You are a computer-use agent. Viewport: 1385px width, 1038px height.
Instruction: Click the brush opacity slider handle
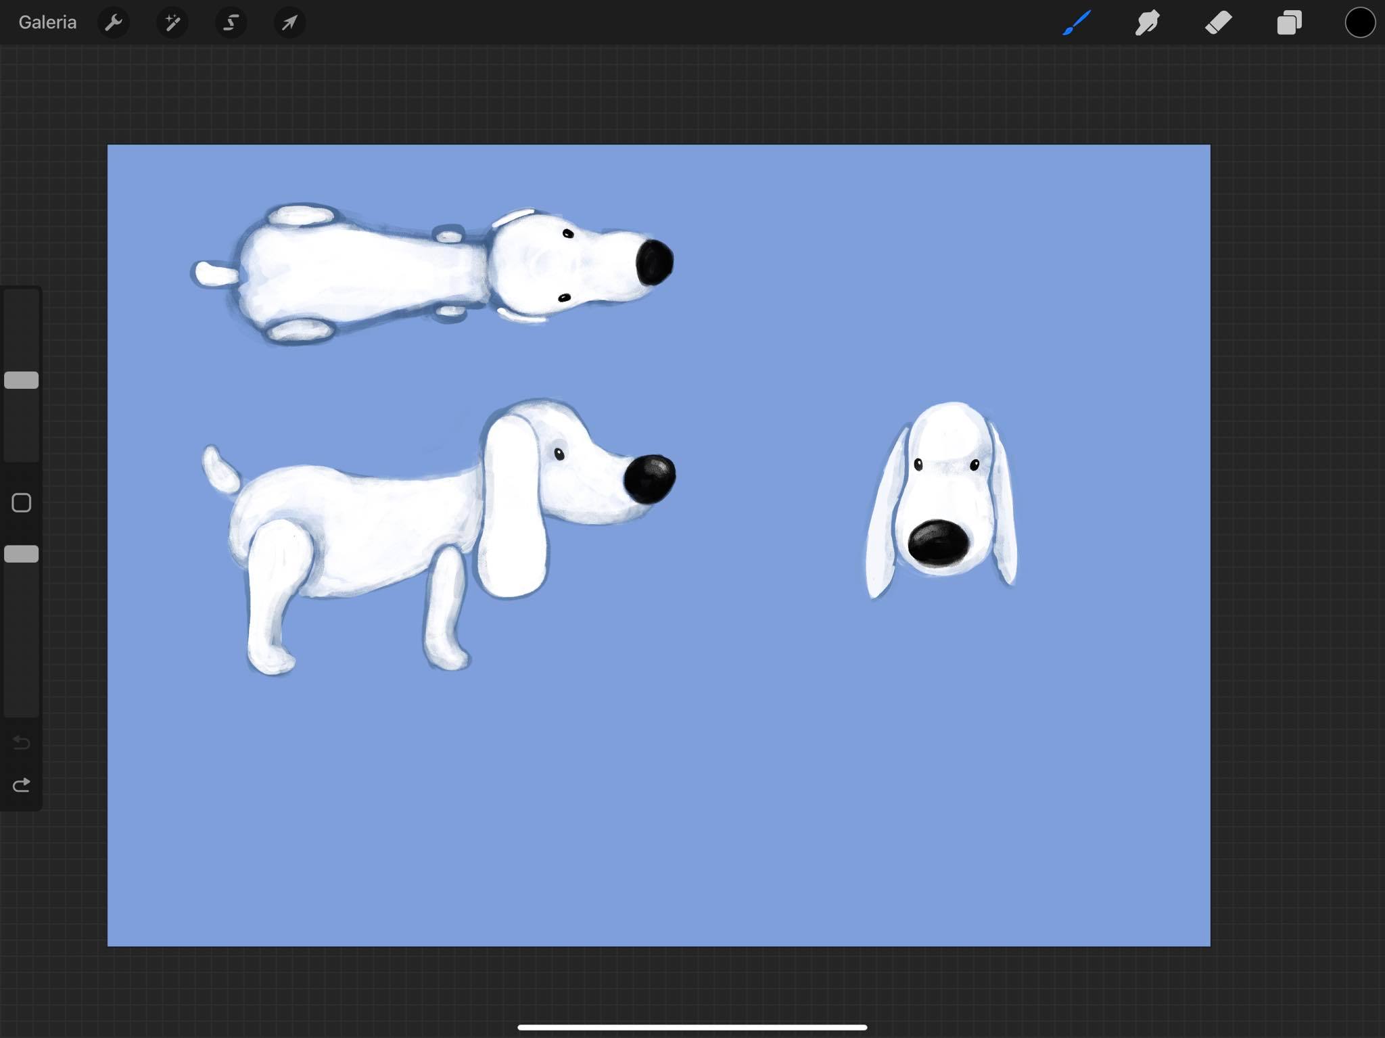22,554
